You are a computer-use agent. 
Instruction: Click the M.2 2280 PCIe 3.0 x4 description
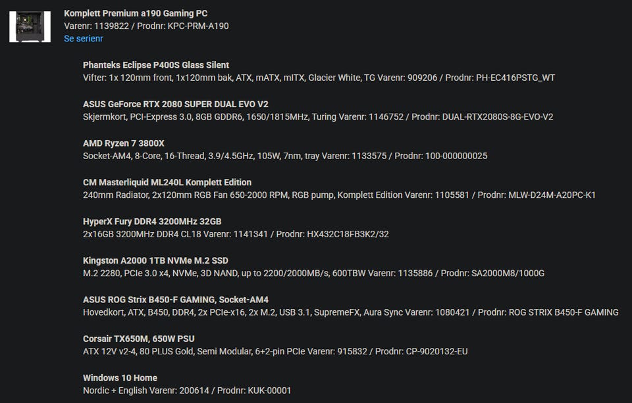(313, 273)
